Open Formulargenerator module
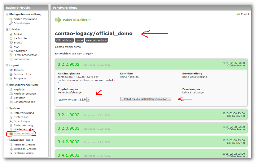This screenshot has height=164, width=257. tap(25, 55)
